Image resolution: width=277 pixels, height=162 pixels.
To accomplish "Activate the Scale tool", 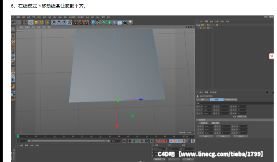I will [36, 22].
